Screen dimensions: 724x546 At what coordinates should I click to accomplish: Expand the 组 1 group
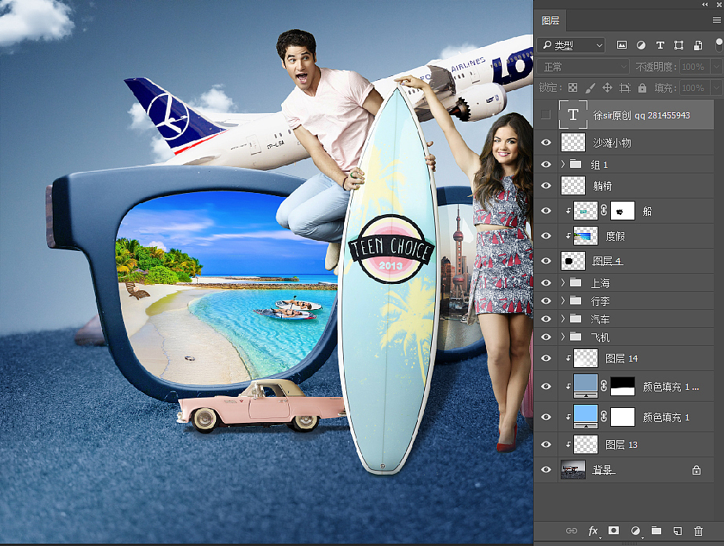[563, 164]
